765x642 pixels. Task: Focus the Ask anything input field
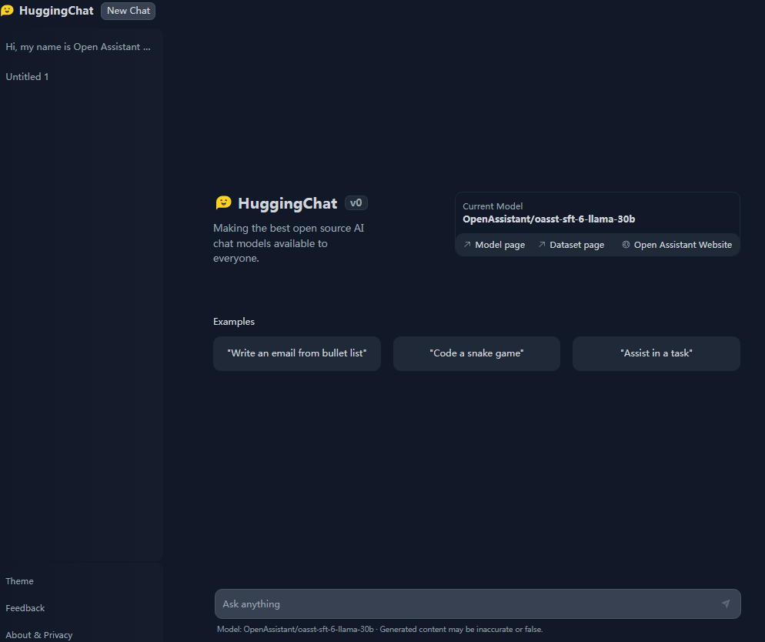point(478,604)
